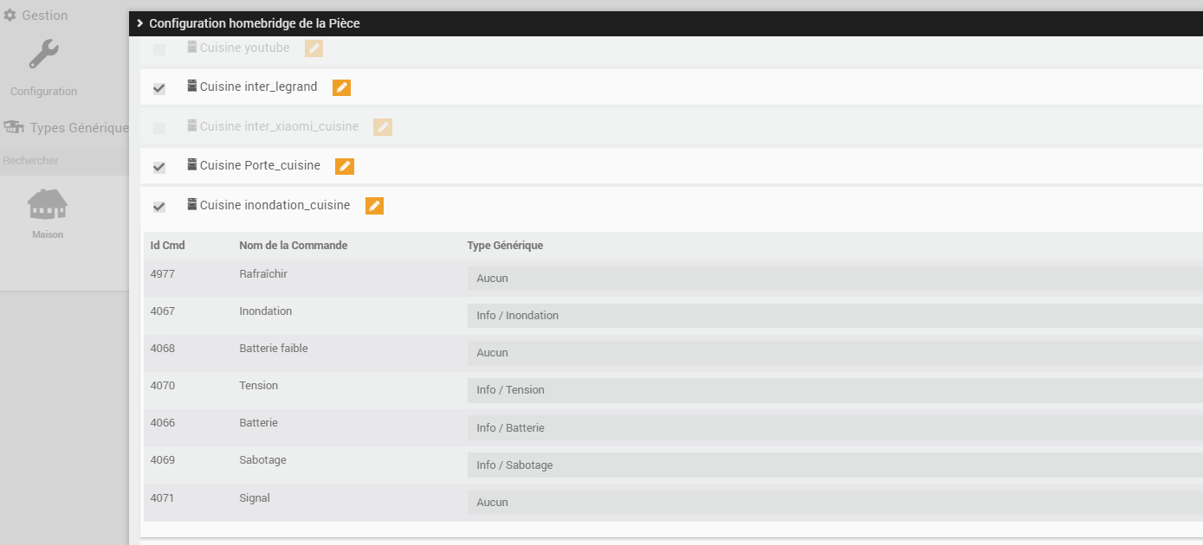Collapse the dialog title chevron icon
Image resolution: width=1203 pixels, height=545 pixels.
click(x=139, y=23)
